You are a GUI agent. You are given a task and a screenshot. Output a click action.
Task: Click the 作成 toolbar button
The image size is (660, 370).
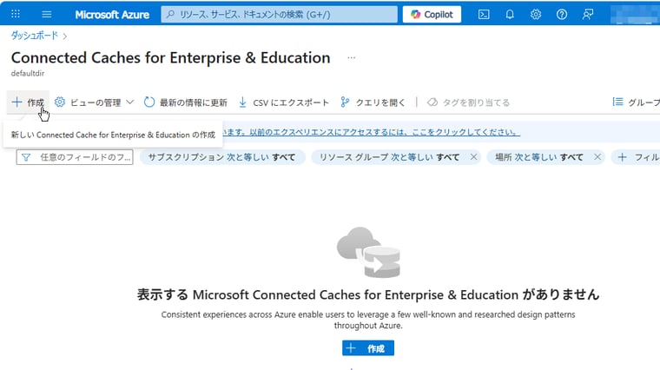pyautogui.click(x=28, y=102)
